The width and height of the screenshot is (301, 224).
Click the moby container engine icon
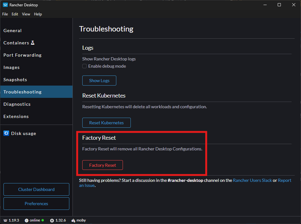tap(73, 220)
